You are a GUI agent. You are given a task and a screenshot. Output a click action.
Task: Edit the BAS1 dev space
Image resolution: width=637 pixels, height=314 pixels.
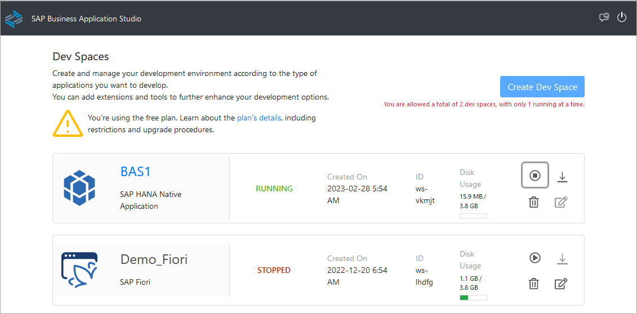tap(561, 202)
